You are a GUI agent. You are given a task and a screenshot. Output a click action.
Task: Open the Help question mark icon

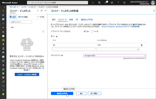point(118,3)
